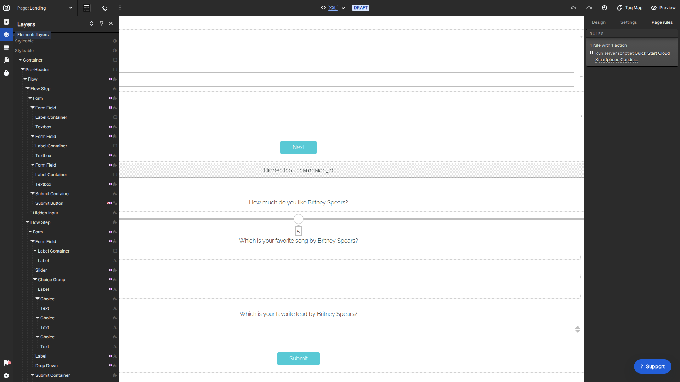Image resolution: width=680 pixels, height=382 pixels.
Task: Select the 'How much do you like Britney Spears?' label
Action: coord(299,203)
